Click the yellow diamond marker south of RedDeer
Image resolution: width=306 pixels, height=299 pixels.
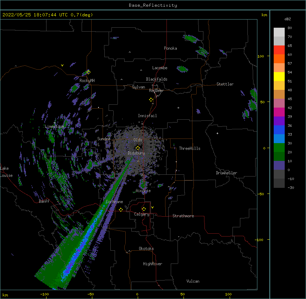pos(151,100)
